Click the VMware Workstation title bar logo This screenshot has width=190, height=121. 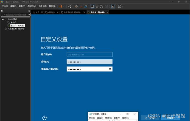[x=2, y=2]
